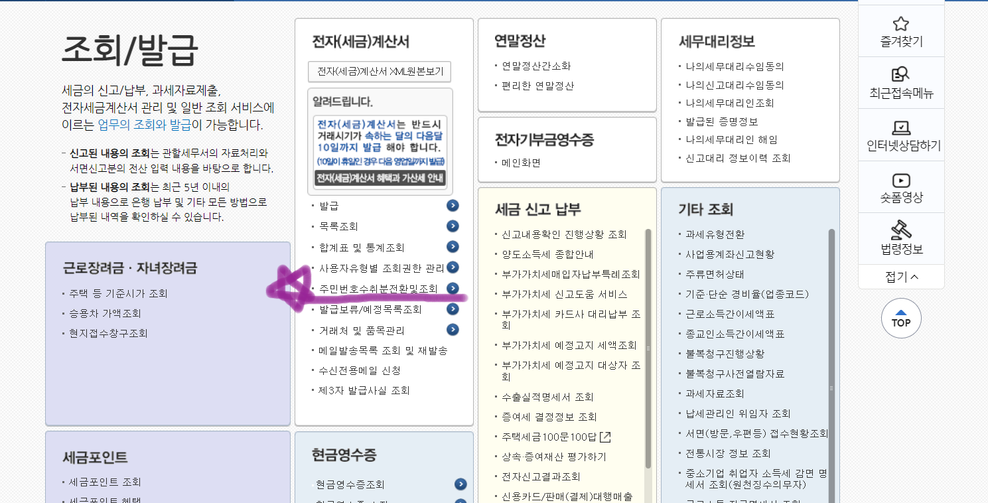Collapse the side panel with 접기
988x503 pixels.
(901, 277)
